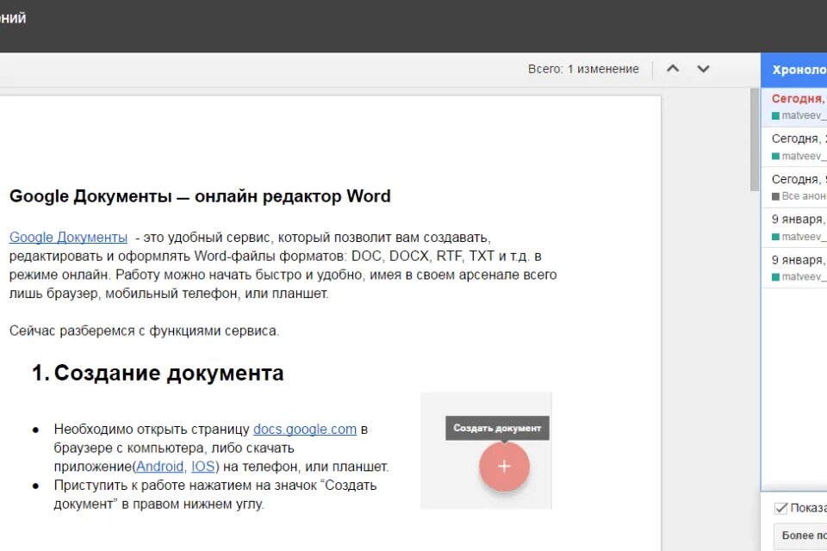Click the Всего: 1 изменение label
The width and height of the screenshot is (827, 551).
pyautogui.click(x=583, y=69)
